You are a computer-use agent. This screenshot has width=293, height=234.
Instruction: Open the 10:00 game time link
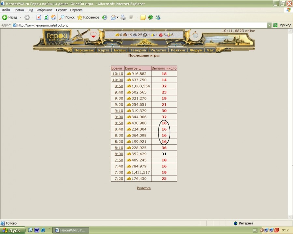pyautogui.click(x=118, y=80)
